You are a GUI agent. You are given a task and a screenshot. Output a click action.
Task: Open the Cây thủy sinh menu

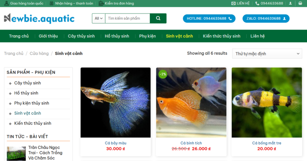click(81, 36)
